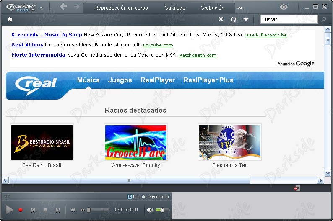Switch to the Catálogo tab
This screenshot has width=333, height=221.
[x=175, y=8]
